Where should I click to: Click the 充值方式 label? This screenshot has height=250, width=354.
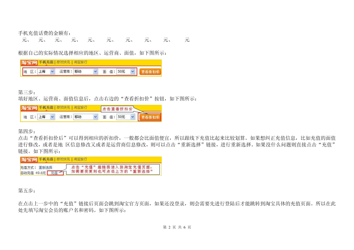[28, 167]
